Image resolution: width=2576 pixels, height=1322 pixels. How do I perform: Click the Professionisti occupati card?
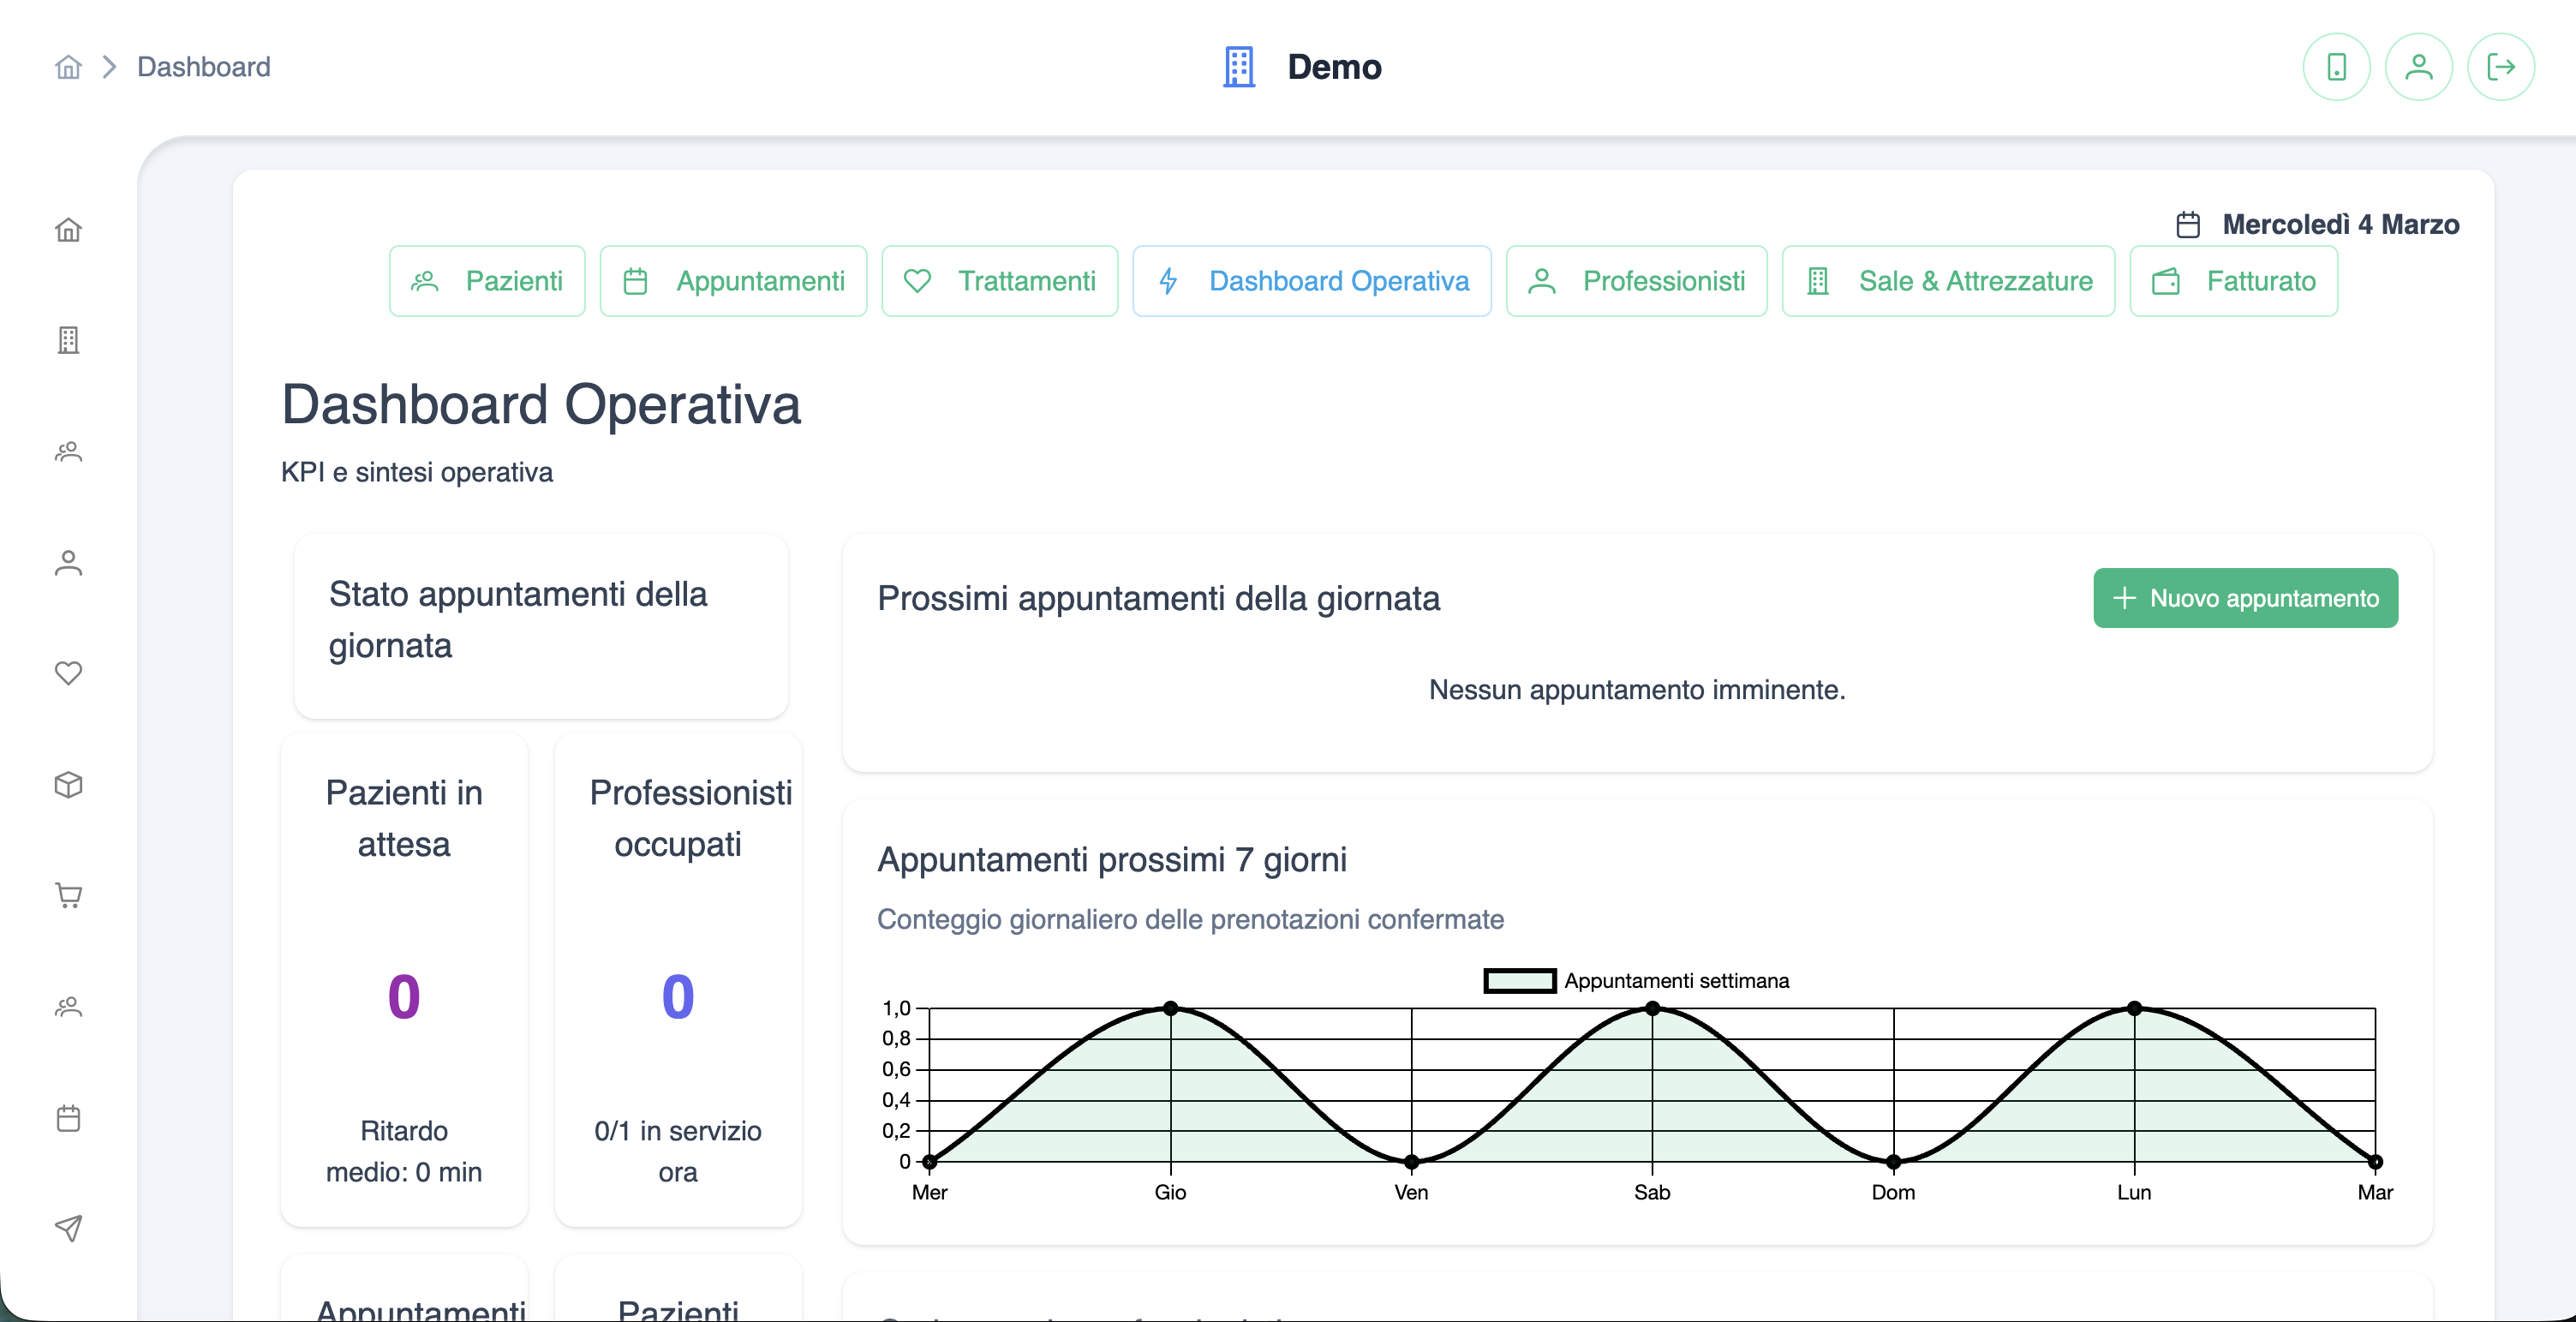point(678,980)
